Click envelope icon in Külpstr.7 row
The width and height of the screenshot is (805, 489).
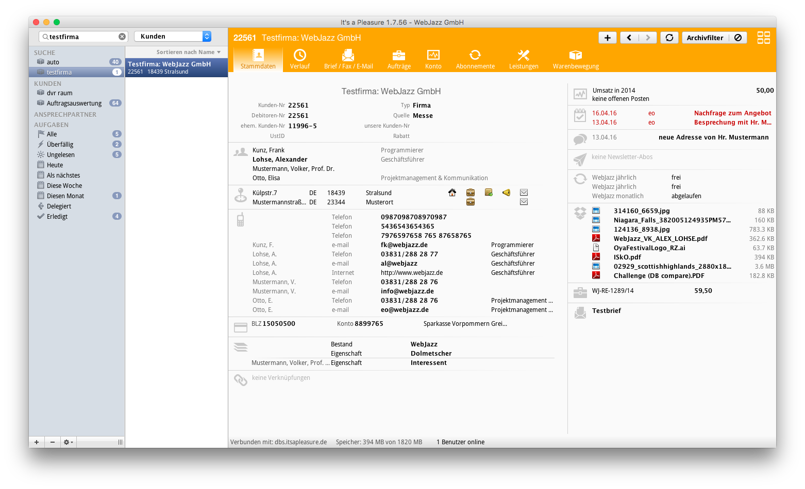tap(524, 193)
